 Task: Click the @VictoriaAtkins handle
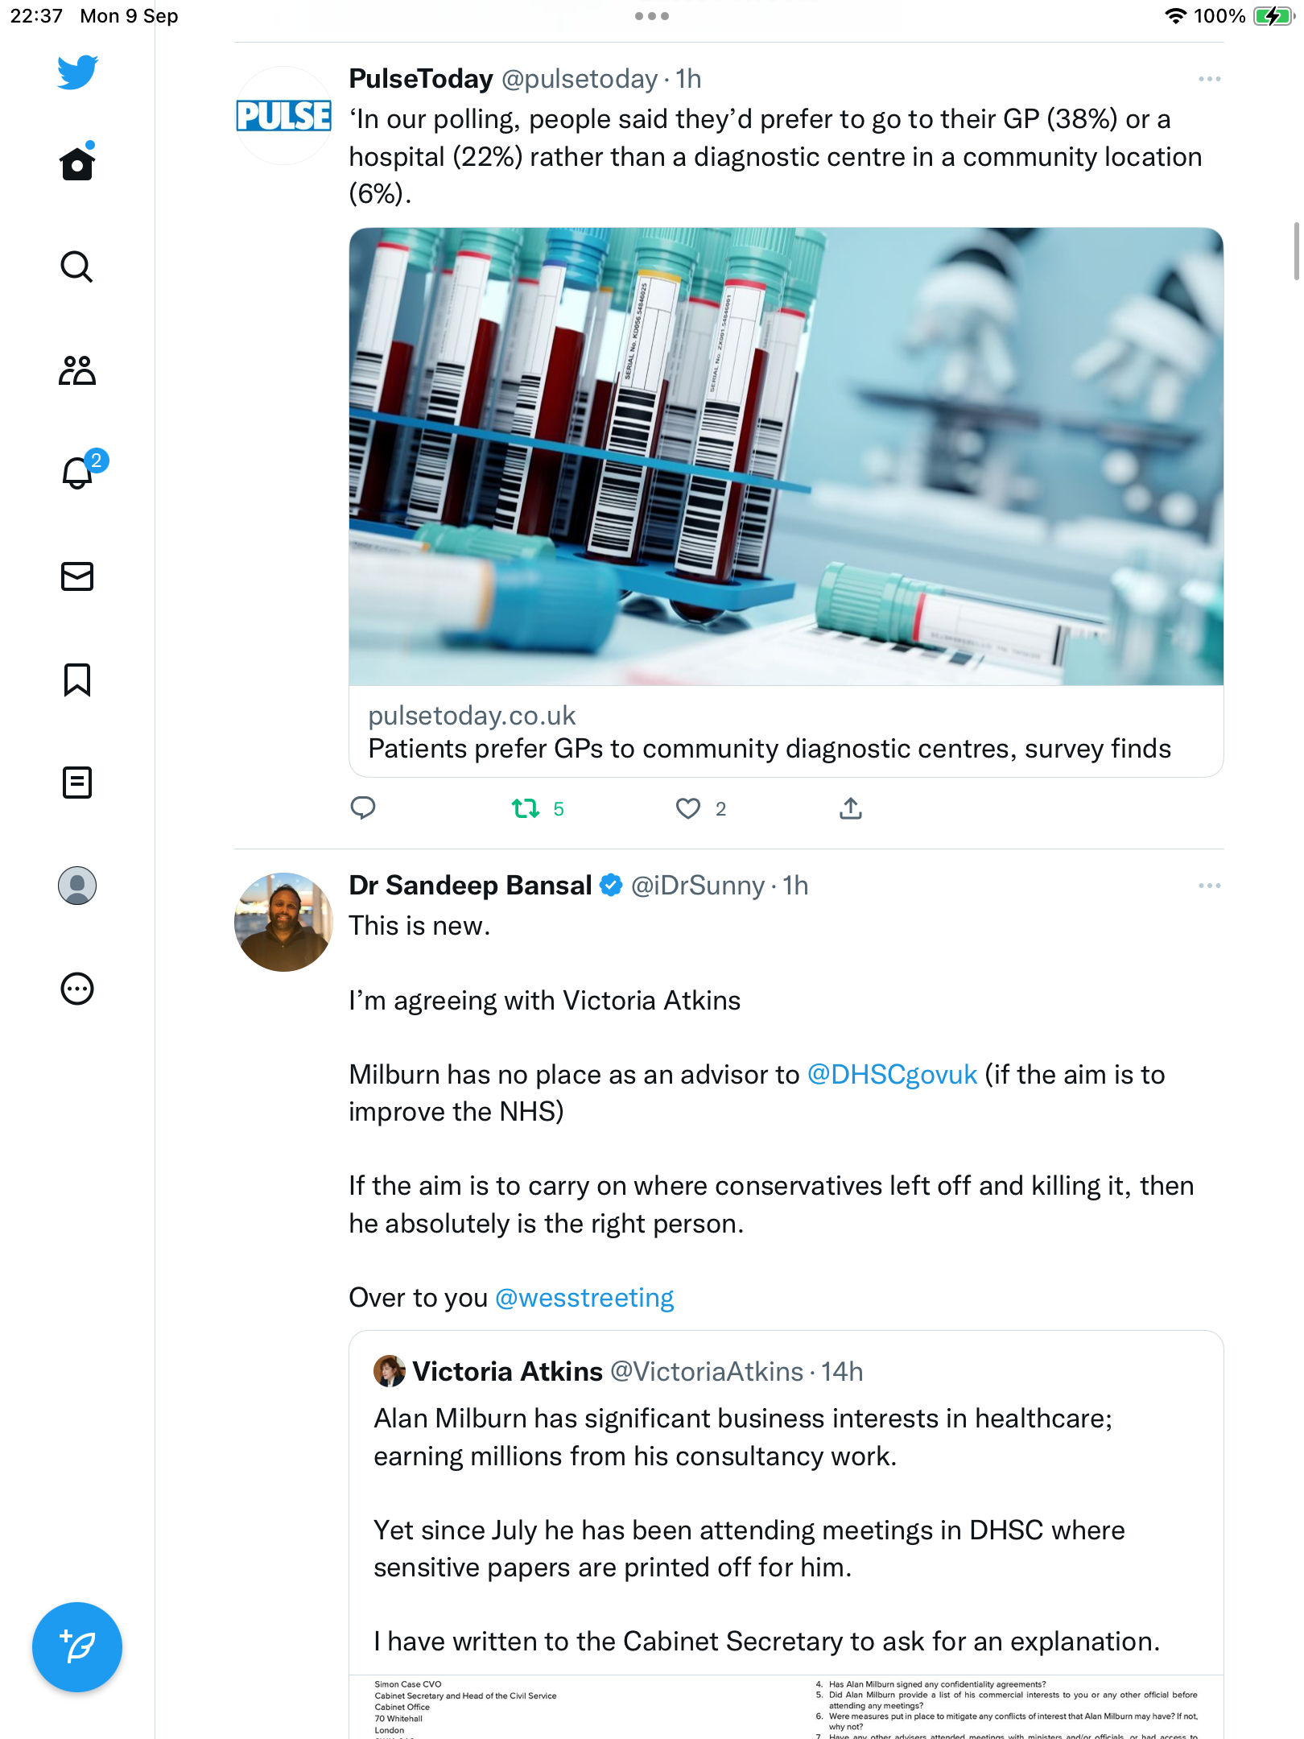(707, 1371)
